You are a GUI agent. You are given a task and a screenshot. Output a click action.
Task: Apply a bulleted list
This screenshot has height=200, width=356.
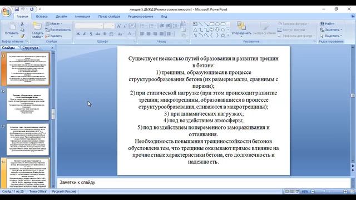tap(143, 26)
